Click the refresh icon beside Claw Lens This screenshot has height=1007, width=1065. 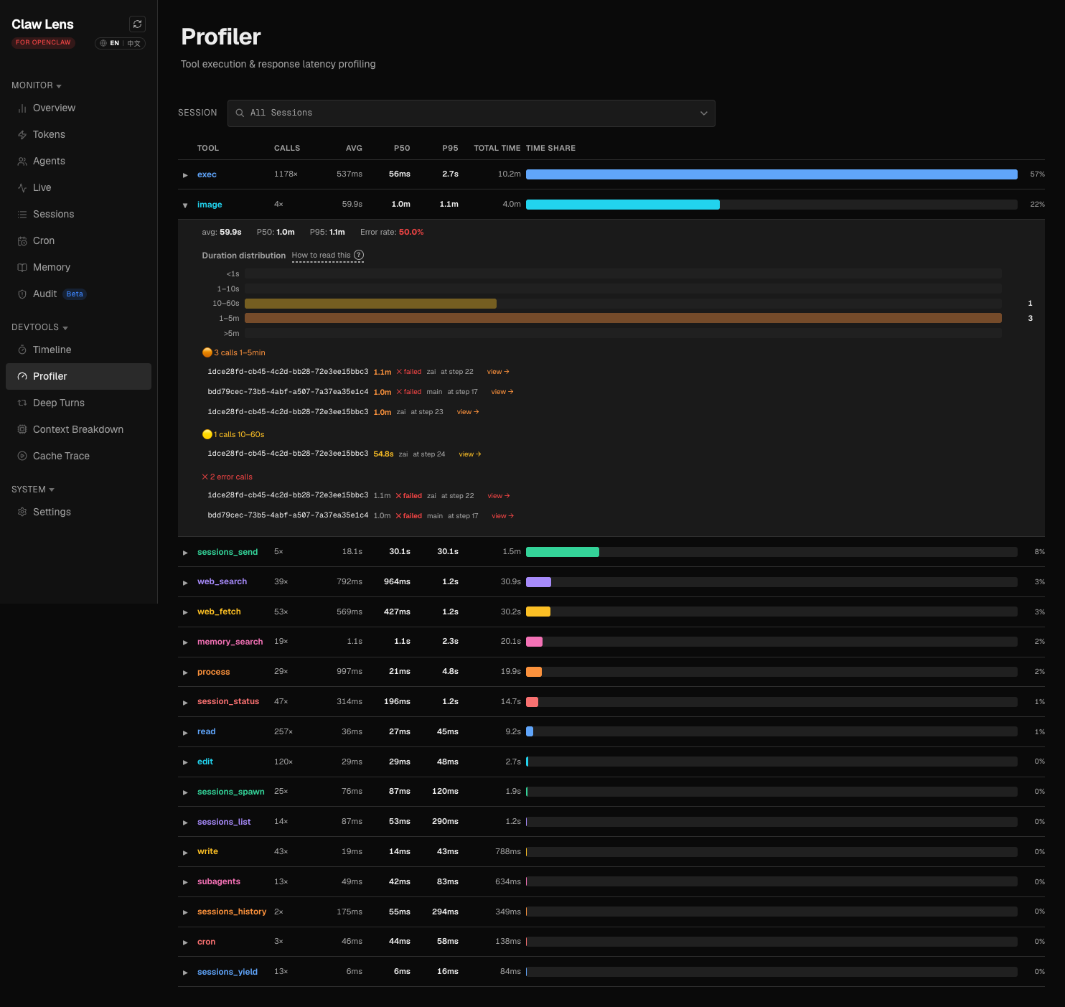pos(137,24)
